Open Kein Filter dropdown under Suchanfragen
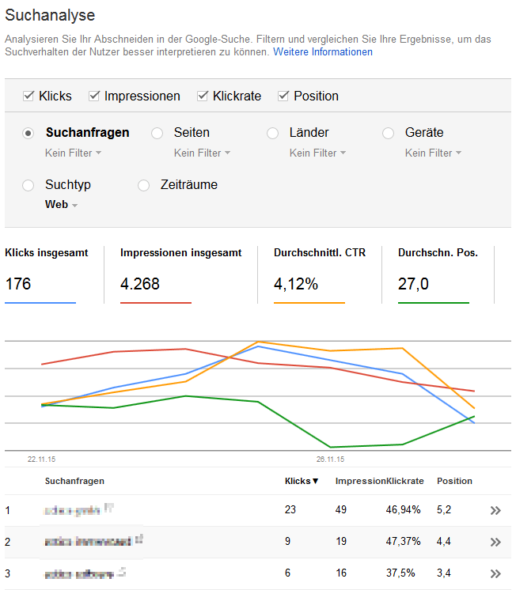The height and width of the screenshot is (590, 516). (73, 153)
